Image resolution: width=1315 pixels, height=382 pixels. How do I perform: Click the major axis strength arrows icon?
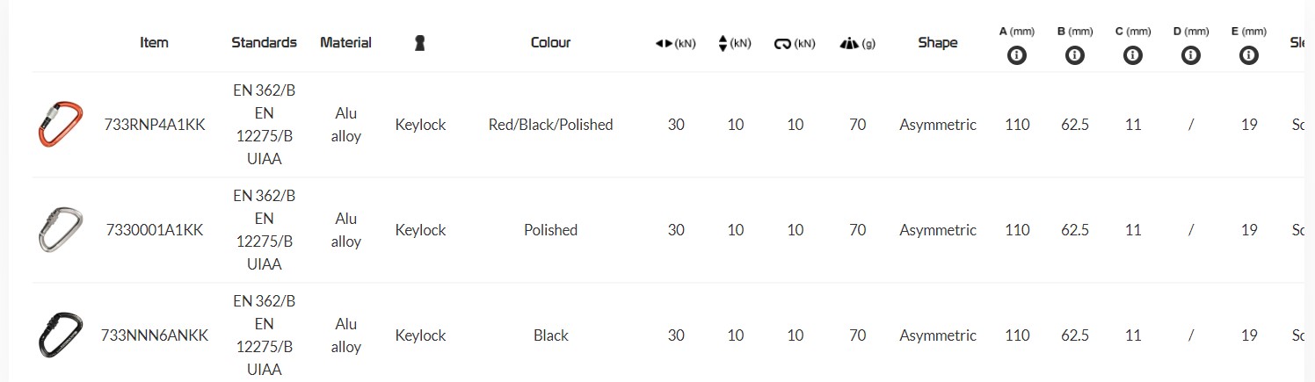(665, 43)
